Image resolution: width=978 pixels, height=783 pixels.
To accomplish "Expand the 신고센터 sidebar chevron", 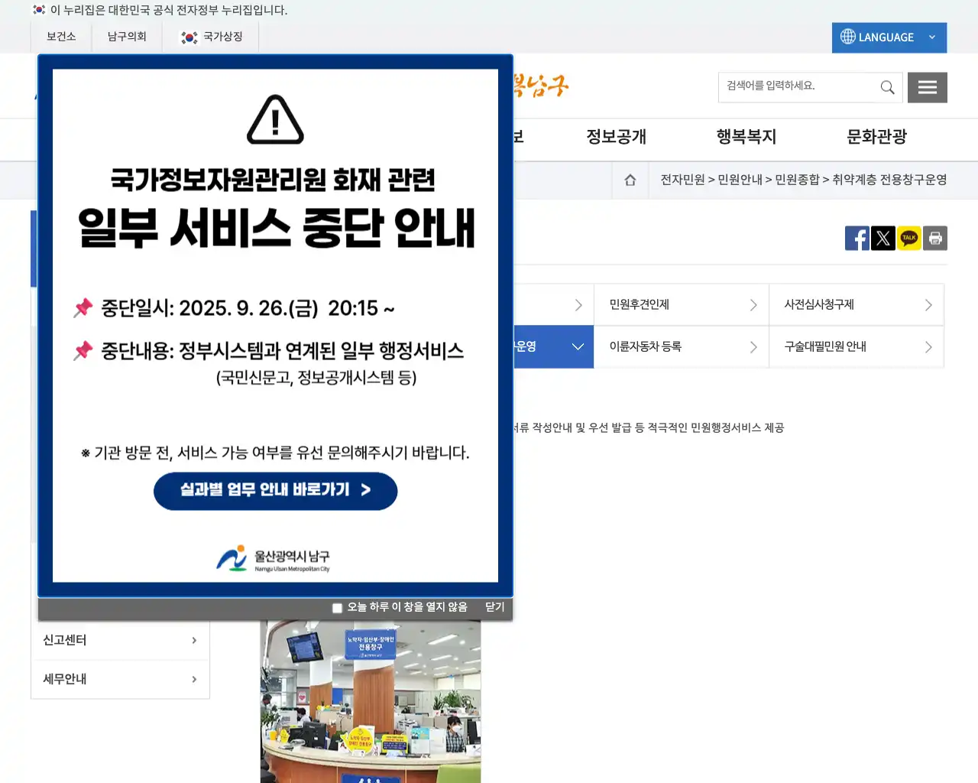I will coord(194,641).
